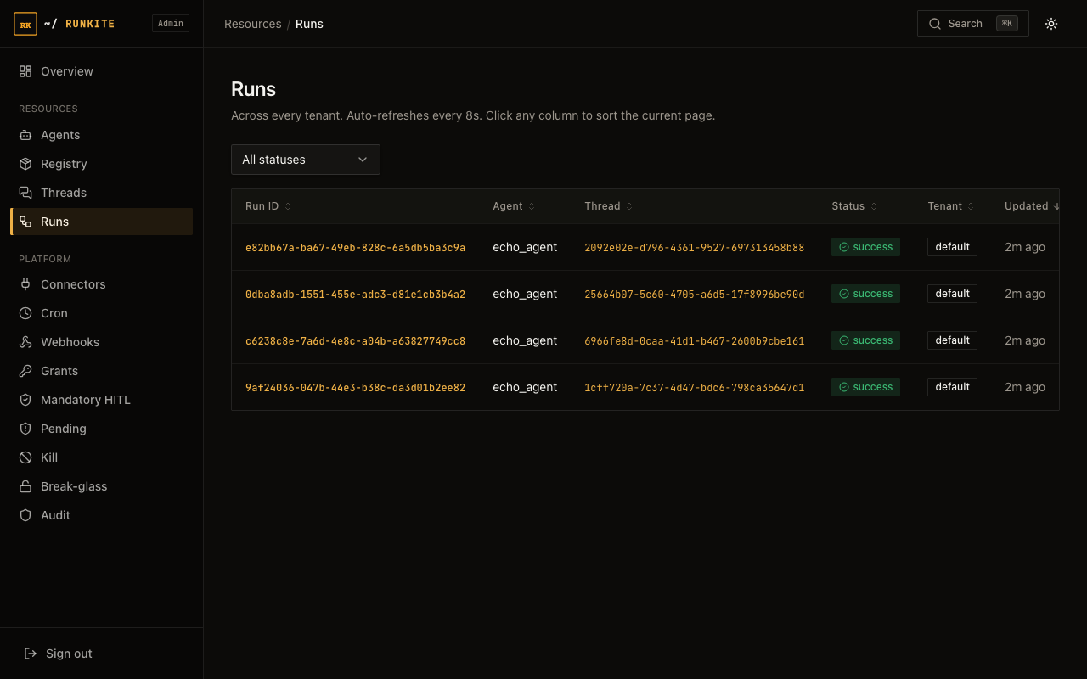Open thread 1cff720a-7c37-4d47-bdc6-798ca35647d1
Viewport: 1087px width, 679px height.
point(694,388)
